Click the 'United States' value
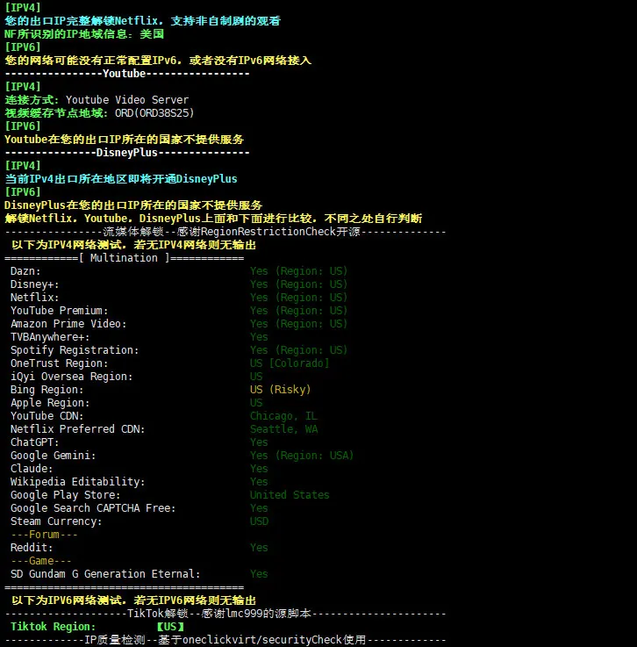The image size is (637, 647). [290, 495]
